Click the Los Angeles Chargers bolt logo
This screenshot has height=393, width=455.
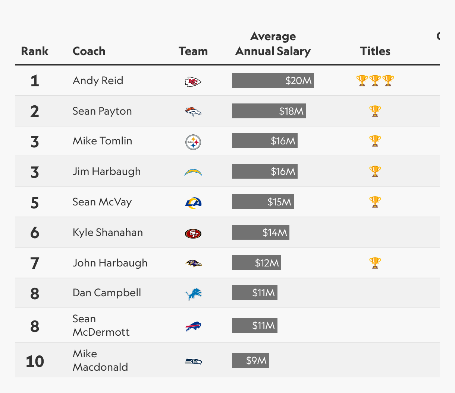tap(193, 172)
